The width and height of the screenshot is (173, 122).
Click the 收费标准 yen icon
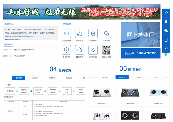pos(93,34)
